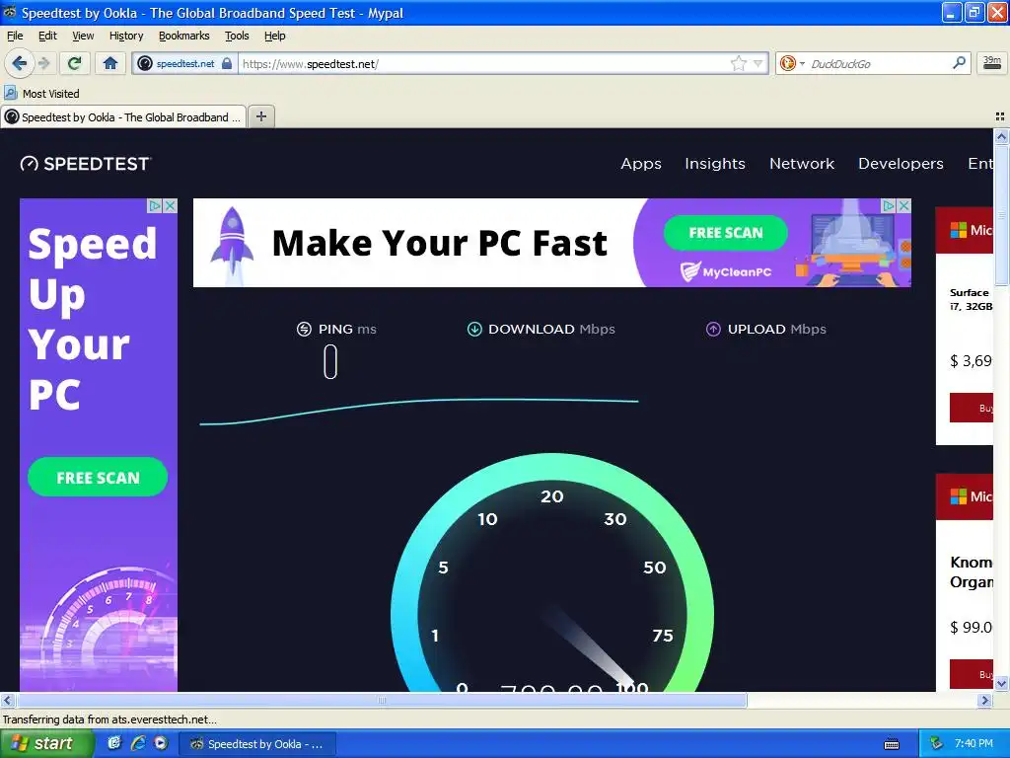
Task: Click FREE SCAN in the left sidebar ad
Action: [x=98, y=477]
